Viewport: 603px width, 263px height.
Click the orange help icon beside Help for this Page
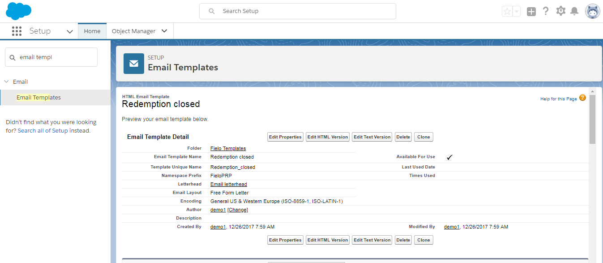pyautogui.click(x=582, y=98)
